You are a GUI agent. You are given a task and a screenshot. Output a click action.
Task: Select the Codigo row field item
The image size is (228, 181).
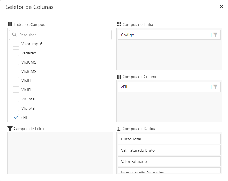pyautogui.click(x=164, y=35)
